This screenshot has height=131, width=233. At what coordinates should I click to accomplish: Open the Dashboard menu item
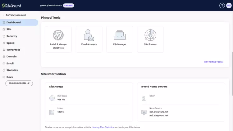point(19,23)
